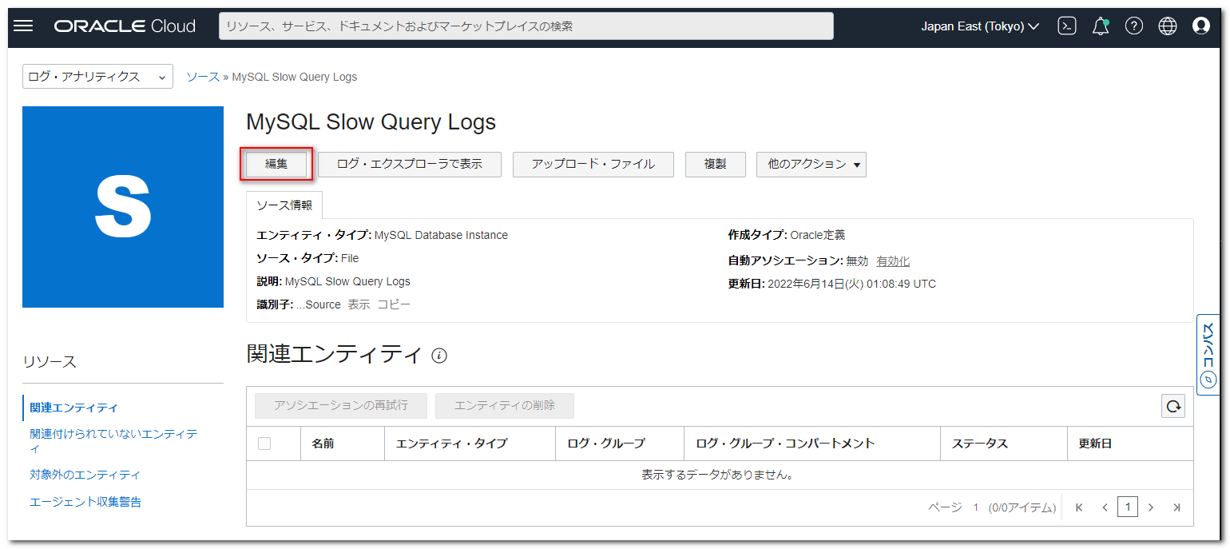Viewport: 1230px width, 549px height.
Task: Click the ソース・タイプ value File
Action: click(x=350, y=258)
